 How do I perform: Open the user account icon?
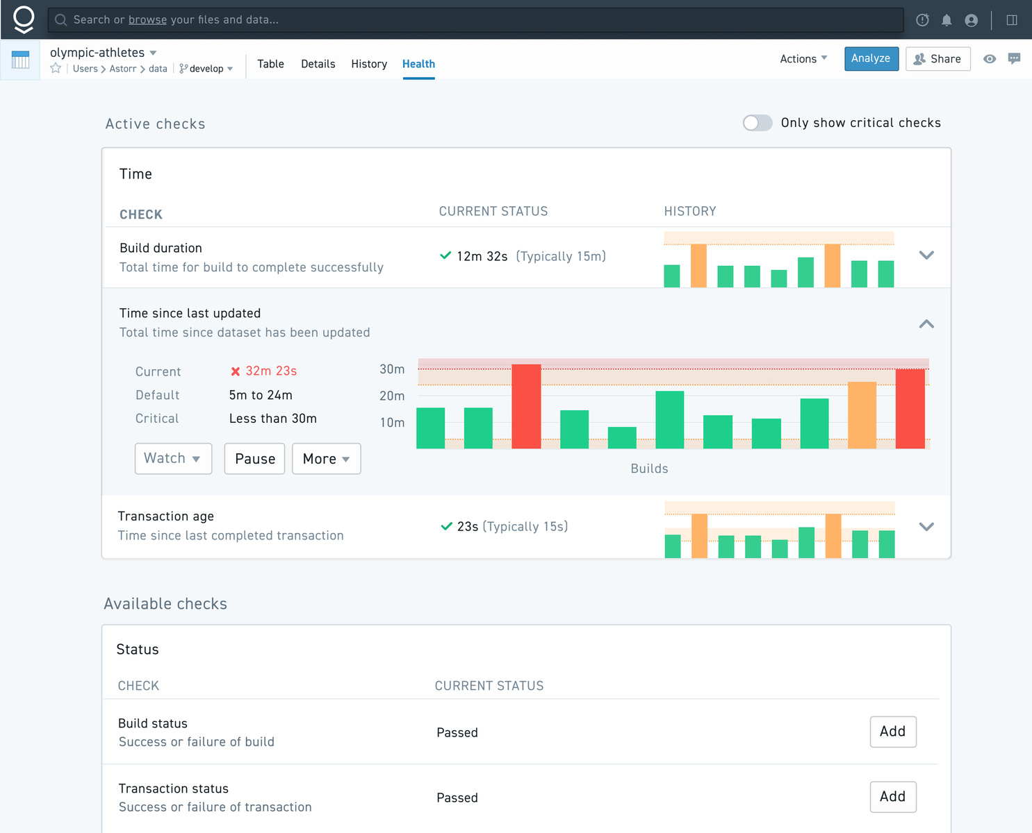point(972,20)
